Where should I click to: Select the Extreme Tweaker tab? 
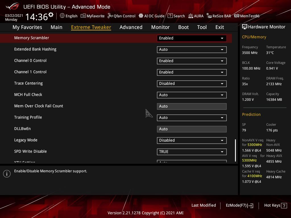pyautogui.click(x=91, y=27)
